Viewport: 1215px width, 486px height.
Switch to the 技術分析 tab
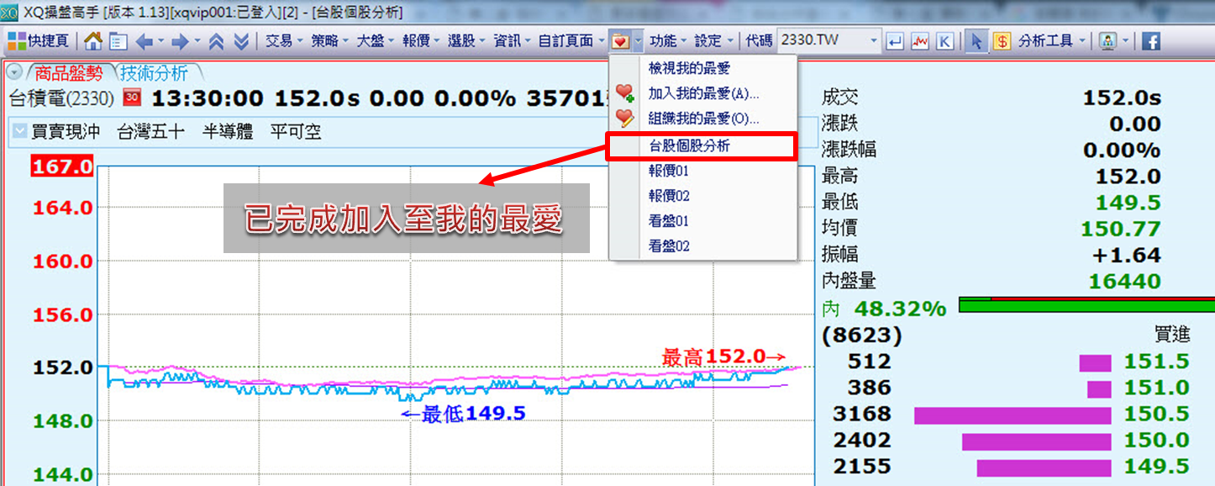154,73
